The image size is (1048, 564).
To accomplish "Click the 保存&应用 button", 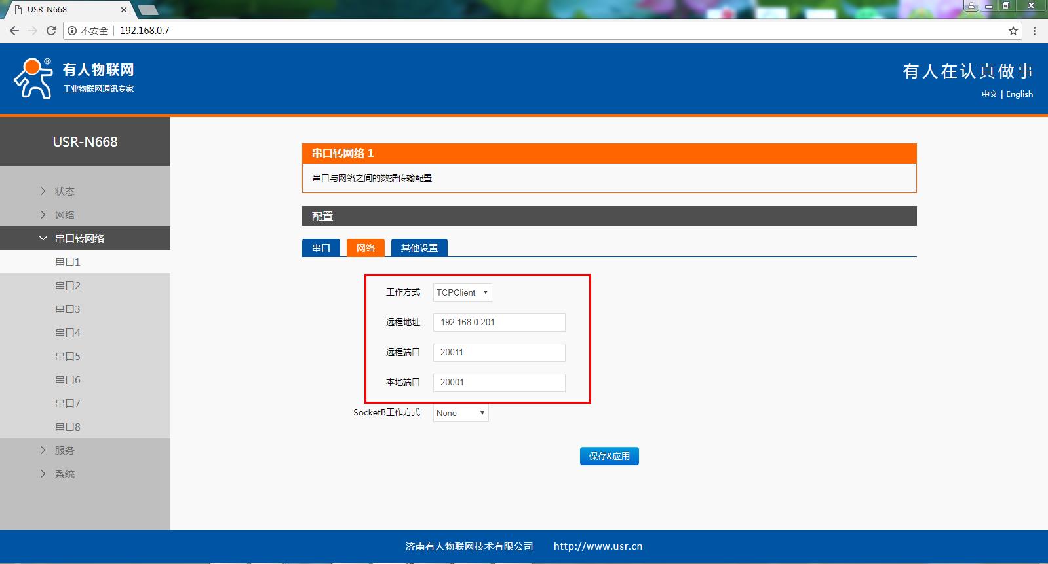I will 609,456.
